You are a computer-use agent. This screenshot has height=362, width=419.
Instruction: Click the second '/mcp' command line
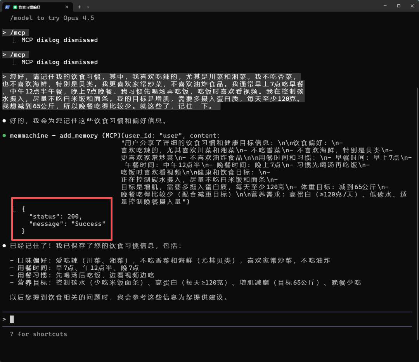coord(16,55)
